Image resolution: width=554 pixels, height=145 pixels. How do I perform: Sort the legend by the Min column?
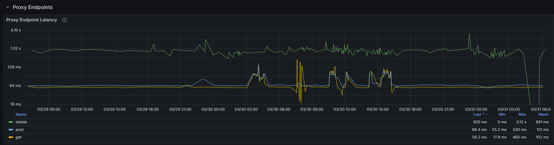502,114
